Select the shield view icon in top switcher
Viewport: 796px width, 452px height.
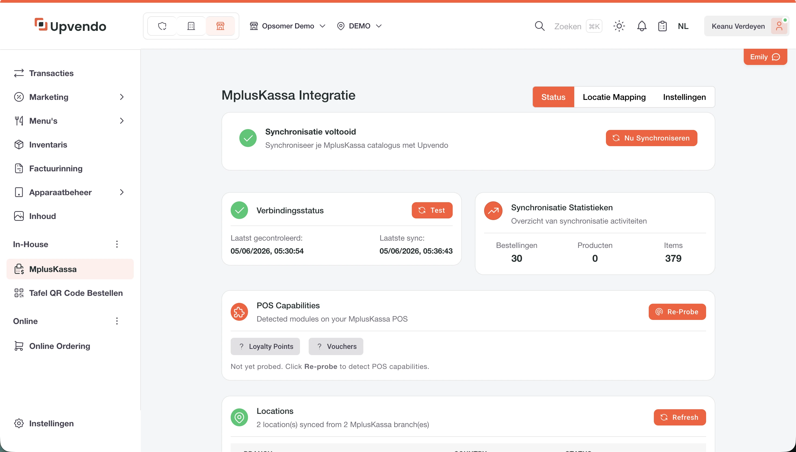(x=162, y=26)
